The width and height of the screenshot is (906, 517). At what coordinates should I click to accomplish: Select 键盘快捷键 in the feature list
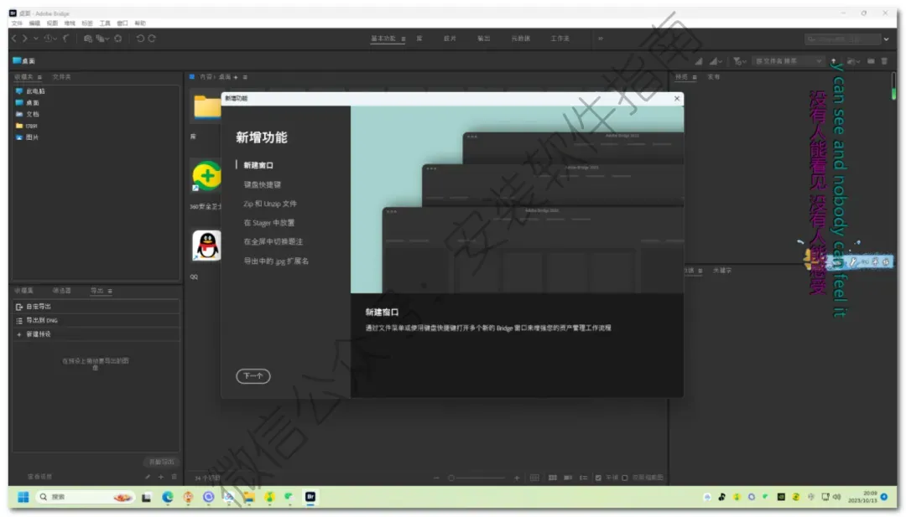pos(262,184)
